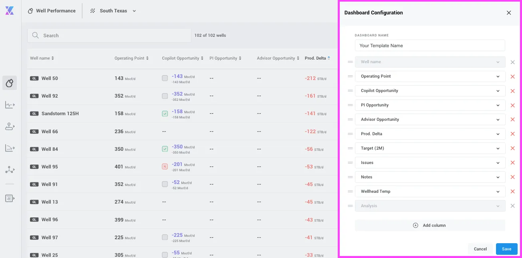Remove the Wellhead Temp column
522x258 pixels.
click(513, 192)
